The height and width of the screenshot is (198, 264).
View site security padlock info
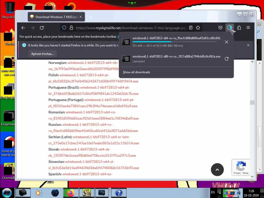coord(71,28)
